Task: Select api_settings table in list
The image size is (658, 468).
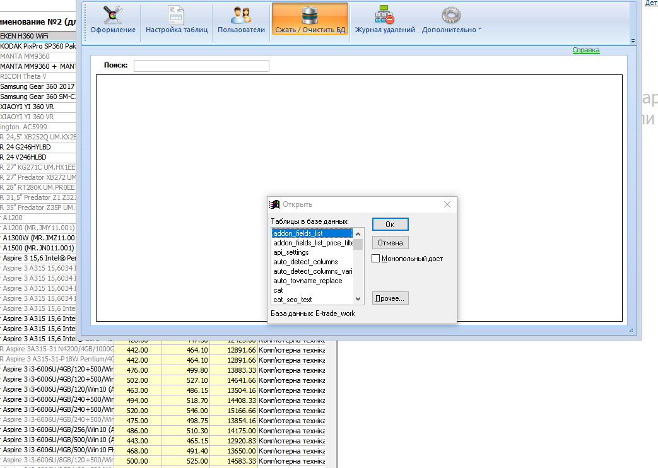Action: click(312, 252)
